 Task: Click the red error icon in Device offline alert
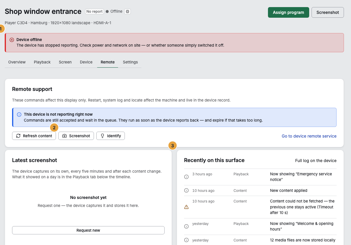click(x=12, y=40)
